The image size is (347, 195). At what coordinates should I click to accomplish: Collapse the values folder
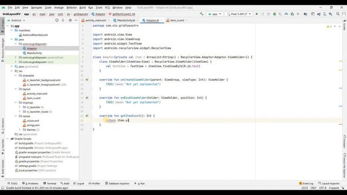coord(16,116)
